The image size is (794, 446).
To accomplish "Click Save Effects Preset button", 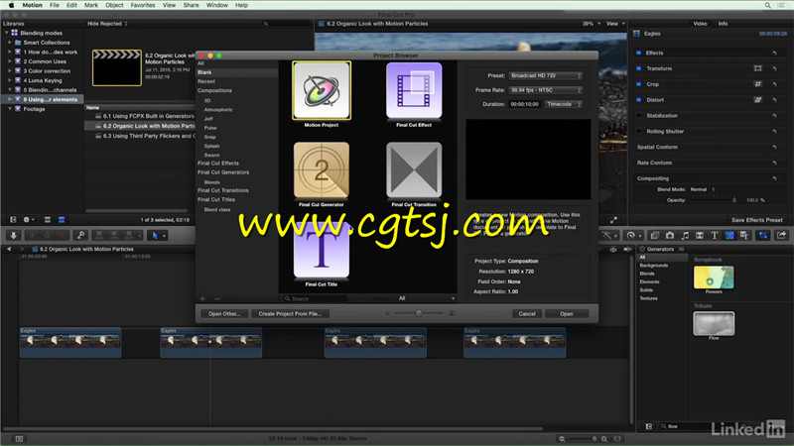I will tap(756, 220).
